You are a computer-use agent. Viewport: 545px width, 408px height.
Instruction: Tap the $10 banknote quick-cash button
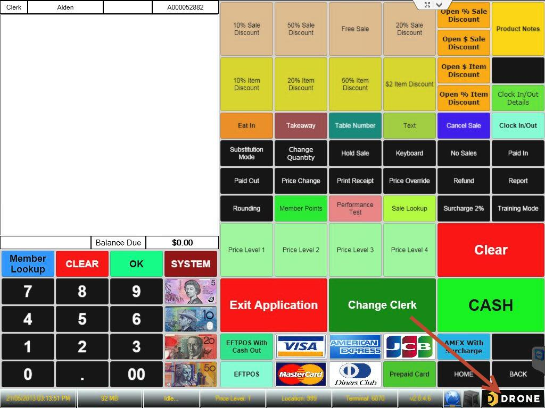pos(191,319)
